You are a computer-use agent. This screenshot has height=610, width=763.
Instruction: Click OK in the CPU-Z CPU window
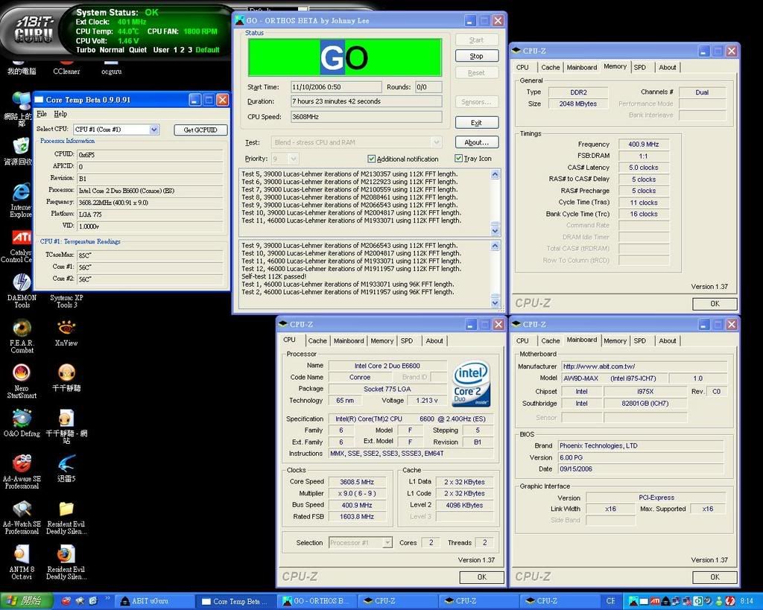pos(482,577)
